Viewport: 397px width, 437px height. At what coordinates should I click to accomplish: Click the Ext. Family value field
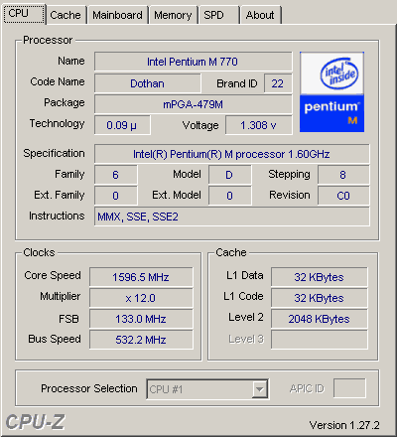click(x=116, y=196)
